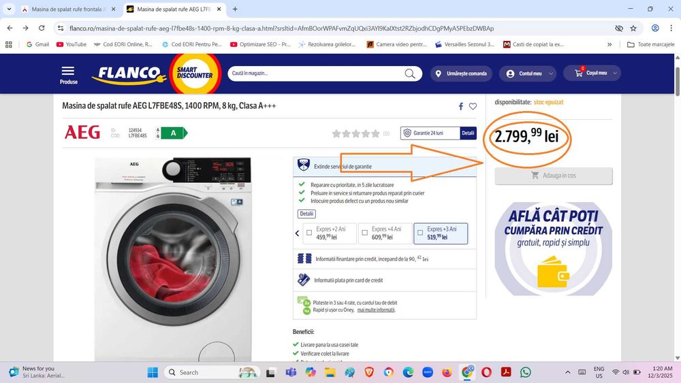Go back to previous page
This screenshot has height=383, width=681.
(10, 28)
